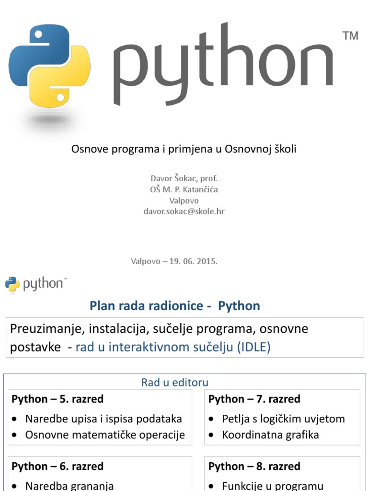Click 'Python – 7. razred' heading

254,399
